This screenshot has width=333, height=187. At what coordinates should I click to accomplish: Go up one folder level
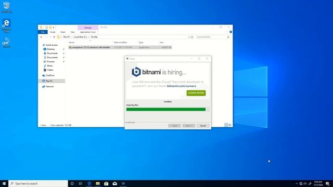[x=54, y=37]
